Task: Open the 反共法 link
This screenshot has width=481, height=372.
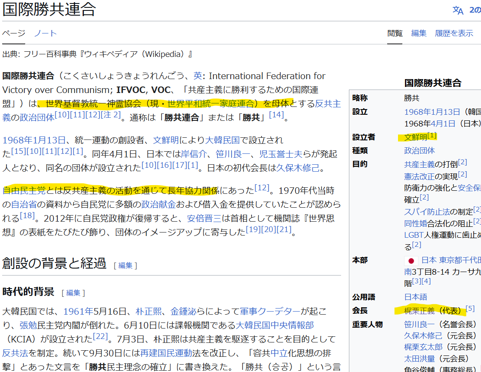Action: [x=15, y=353]
